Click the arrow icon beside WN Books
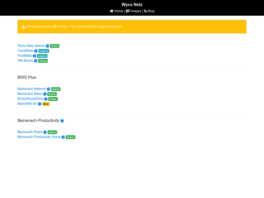This screenshot has width=264, height=198. click(36, 61)
